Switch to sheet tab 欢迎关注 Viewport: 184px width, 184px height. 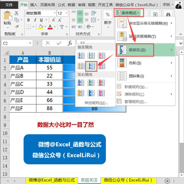point(89,180)
